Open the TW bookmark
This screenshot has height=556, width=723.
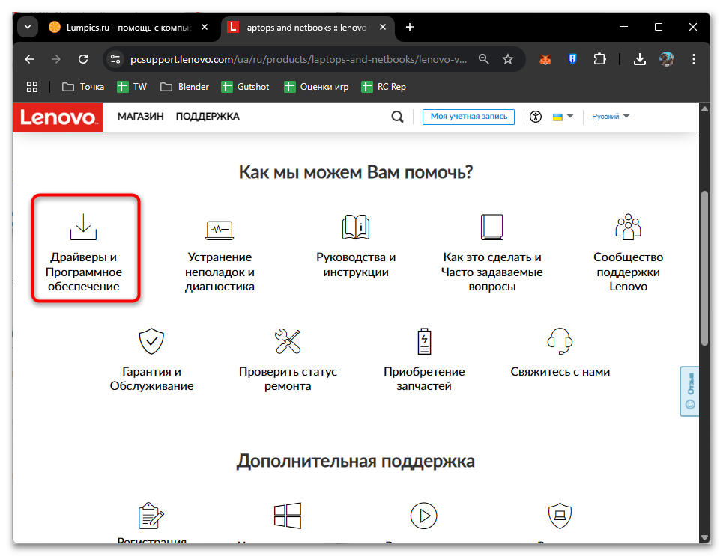click(132, 87)
